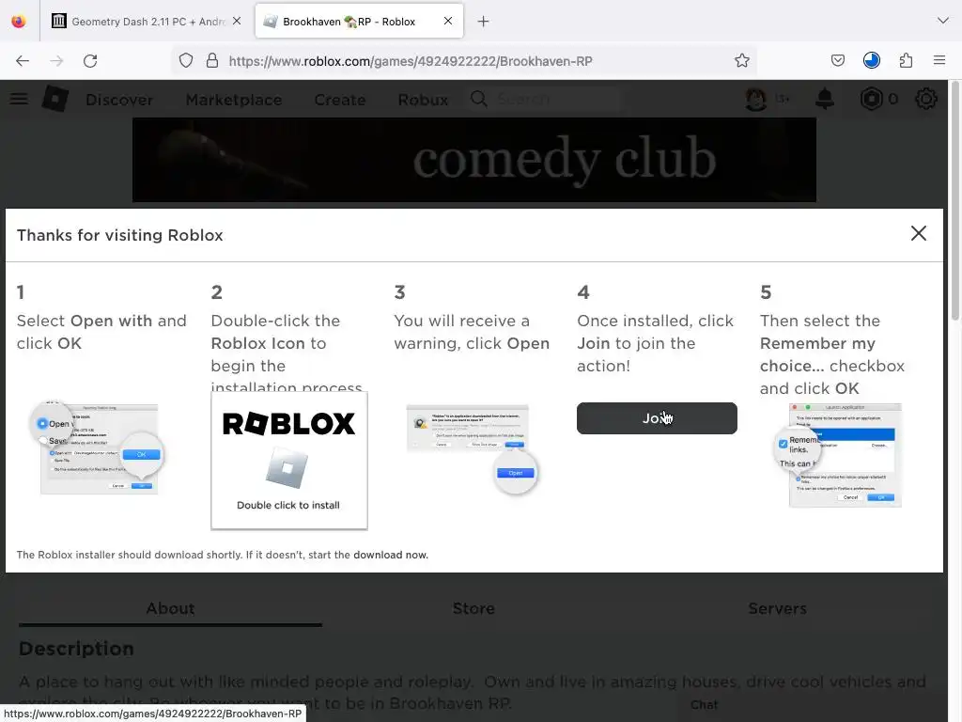
Task: Reload the page with the refresh icon
Action: [x=90, y=61]
